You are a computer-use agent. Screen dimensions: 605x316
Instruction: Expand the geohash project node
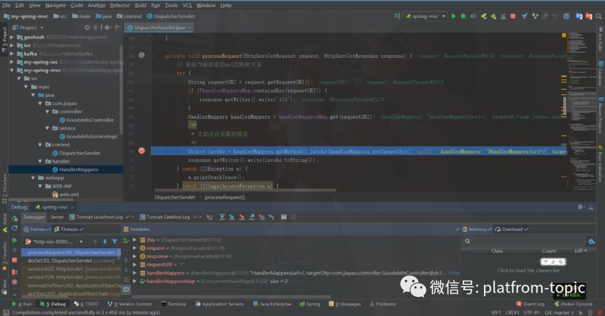click(12, 37)
